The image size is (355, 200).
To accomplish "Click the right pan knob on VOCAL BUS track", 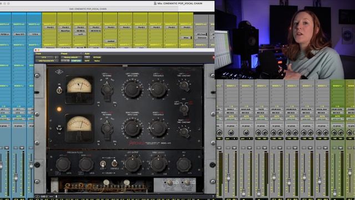I will [x=326, y=133].
